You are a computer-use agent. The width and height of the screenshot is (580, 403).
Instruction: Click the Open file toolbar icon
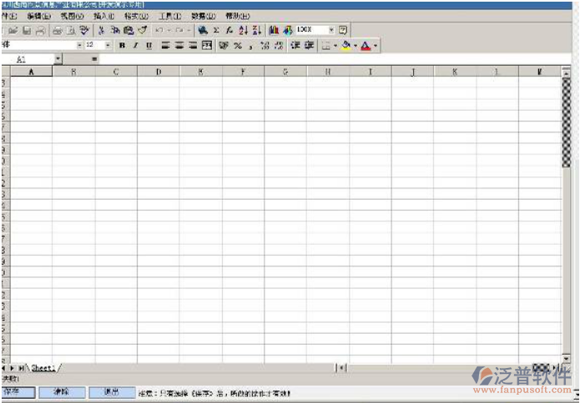click(x=13, y=31)
